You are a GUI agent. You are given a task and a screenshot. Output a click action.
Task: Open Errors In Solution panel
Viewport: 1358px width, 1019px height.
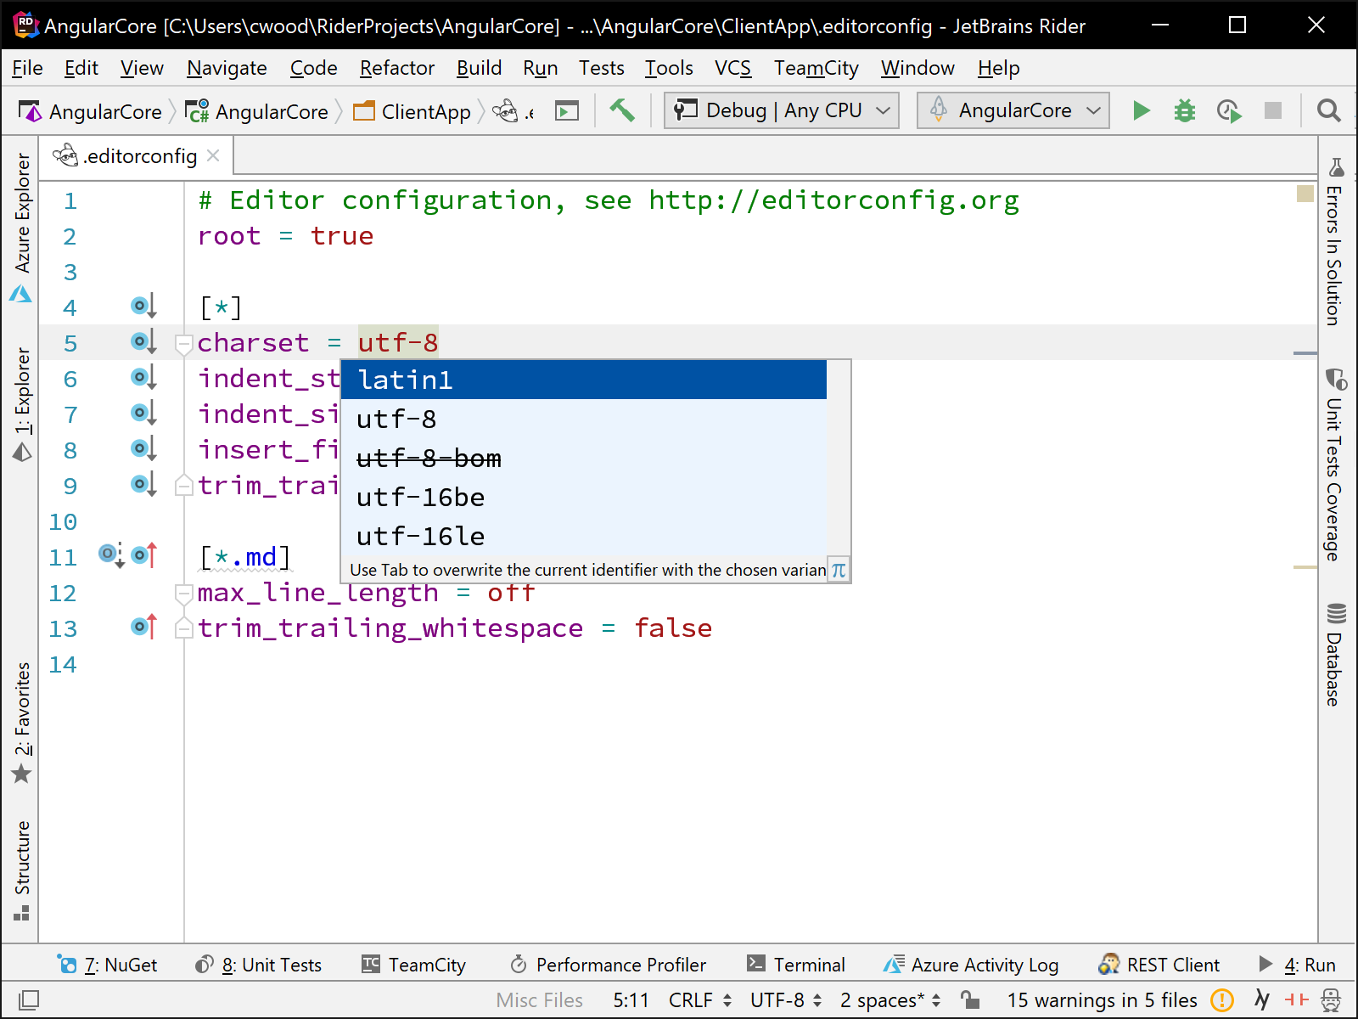(x=1335, y=242)
